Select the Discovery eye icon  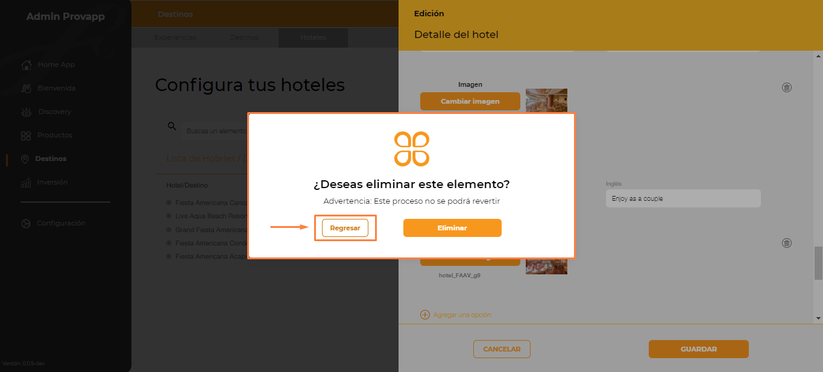(26, 112)
